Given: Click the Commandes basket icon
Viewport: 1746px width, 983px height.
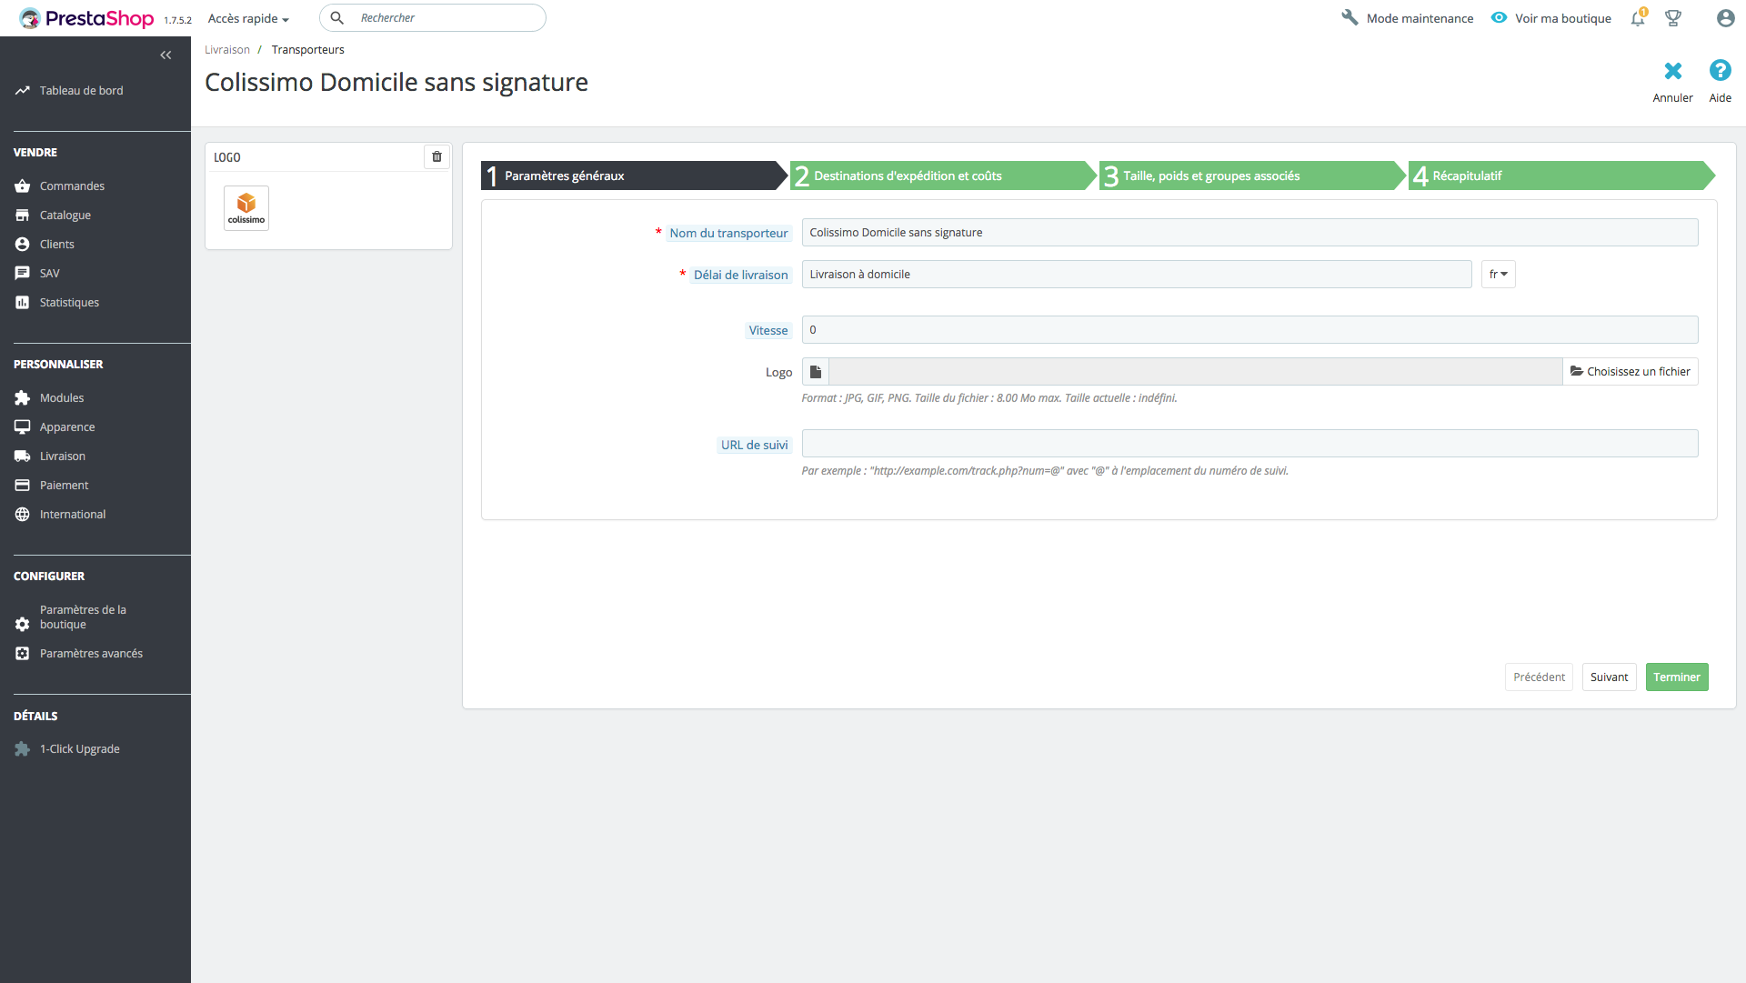Looking at the screenshot, I should 22,186.
